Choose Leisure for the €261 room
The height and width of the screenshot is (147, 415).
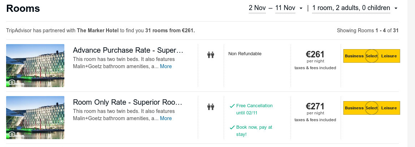[389, 56]
